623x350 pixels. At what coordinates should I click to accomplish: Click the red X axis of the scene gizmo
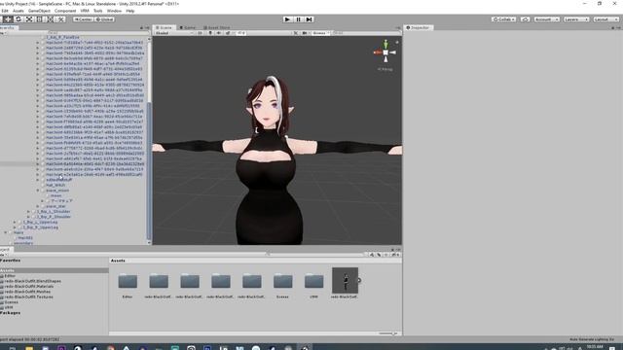(377, 52)
